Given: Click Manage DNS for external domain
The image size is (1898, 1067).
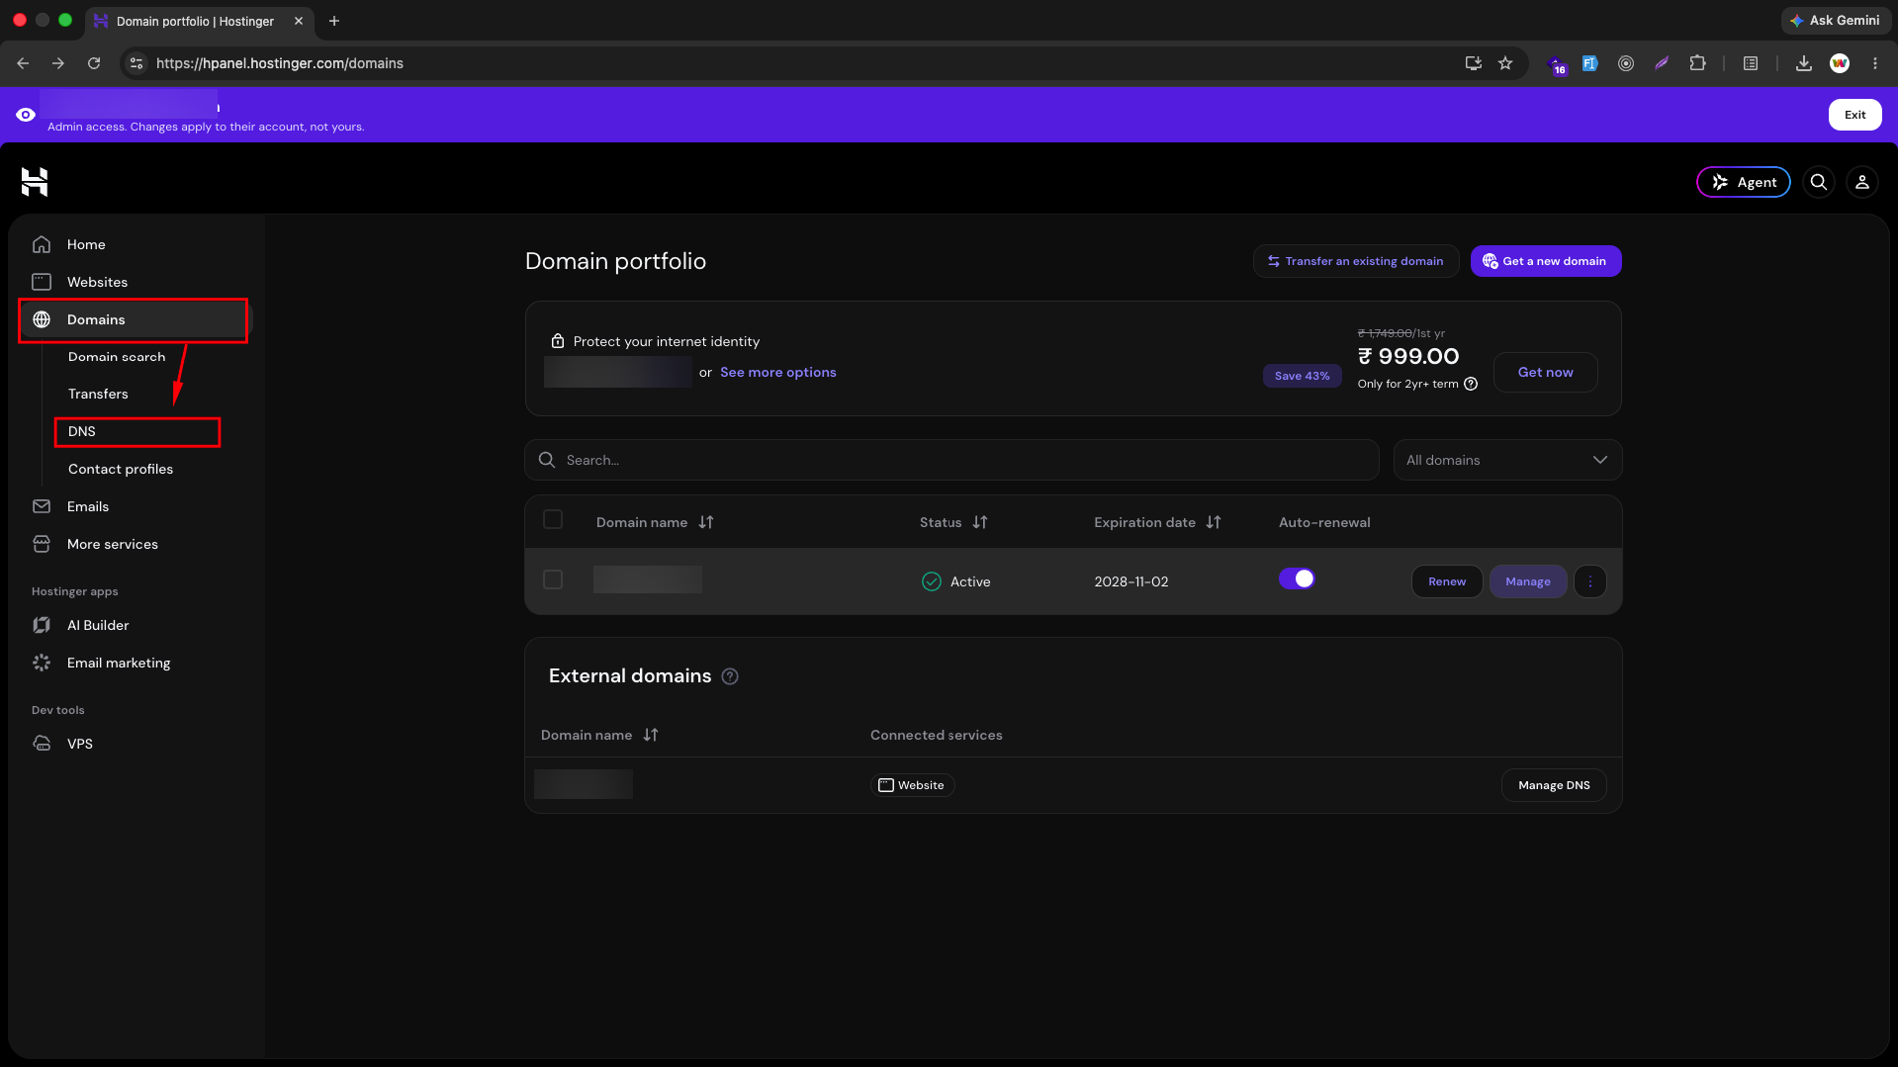Looking at the screenshot, I should click(x=1554, y=785).
